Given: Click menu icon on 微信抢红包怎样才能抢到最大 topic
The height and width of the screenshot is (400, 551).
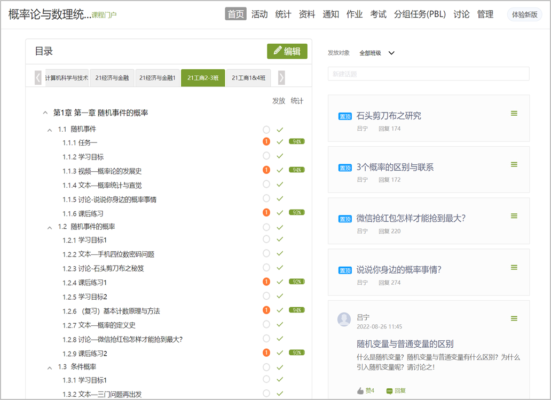Looking at the screenshot, I should tap(514, 215).
